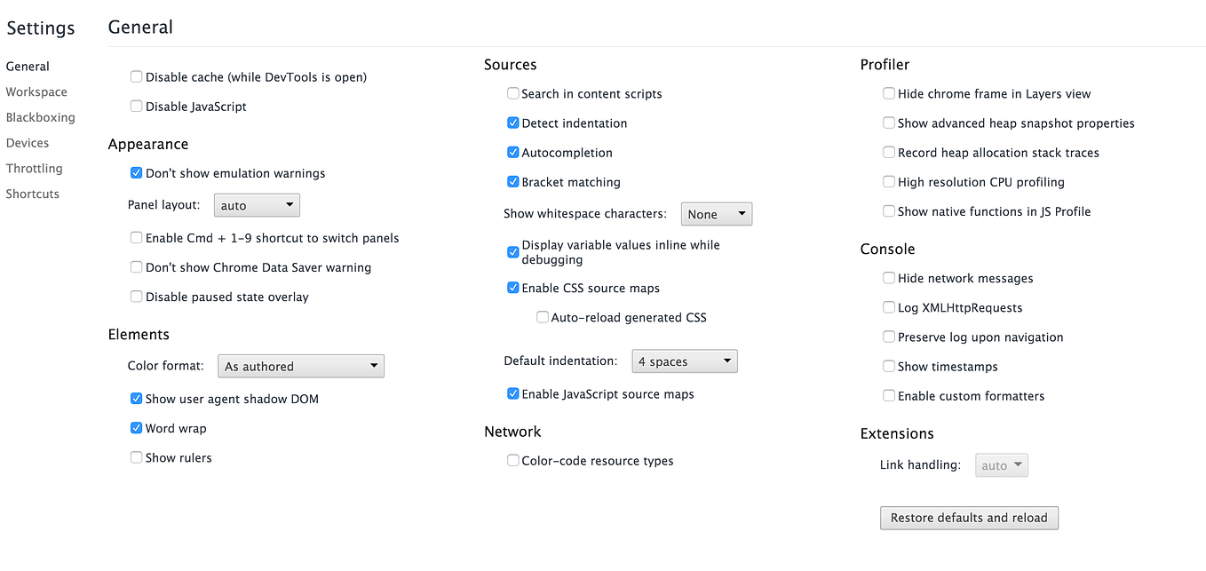Click Restore defaults and reload
This screenshot has height=571, width=1206.
[969, 518]
